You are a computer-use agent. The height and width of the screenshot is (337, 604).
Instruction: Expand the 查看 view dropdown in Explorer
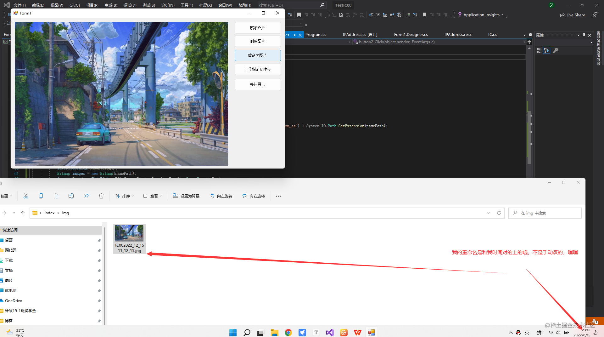point(153,196)
